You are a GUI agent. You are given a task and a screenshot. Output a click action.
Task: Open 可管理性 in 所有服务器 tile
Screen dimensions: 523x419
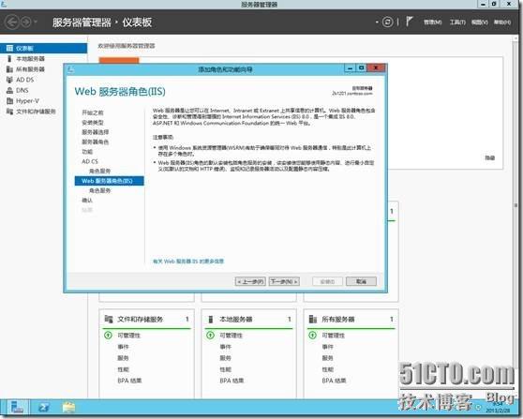(333, 336)
